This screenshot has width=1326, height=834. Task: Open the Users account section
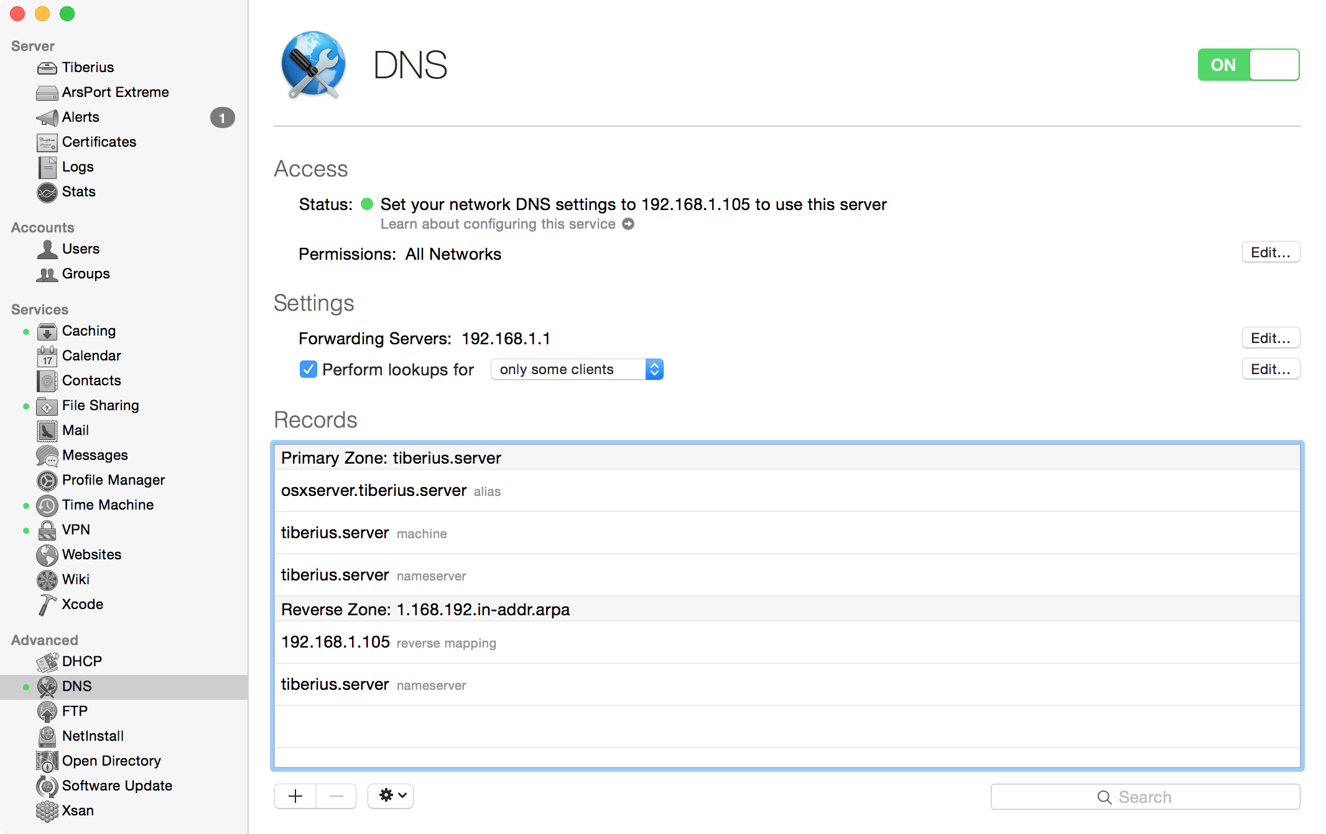point(81,249)
